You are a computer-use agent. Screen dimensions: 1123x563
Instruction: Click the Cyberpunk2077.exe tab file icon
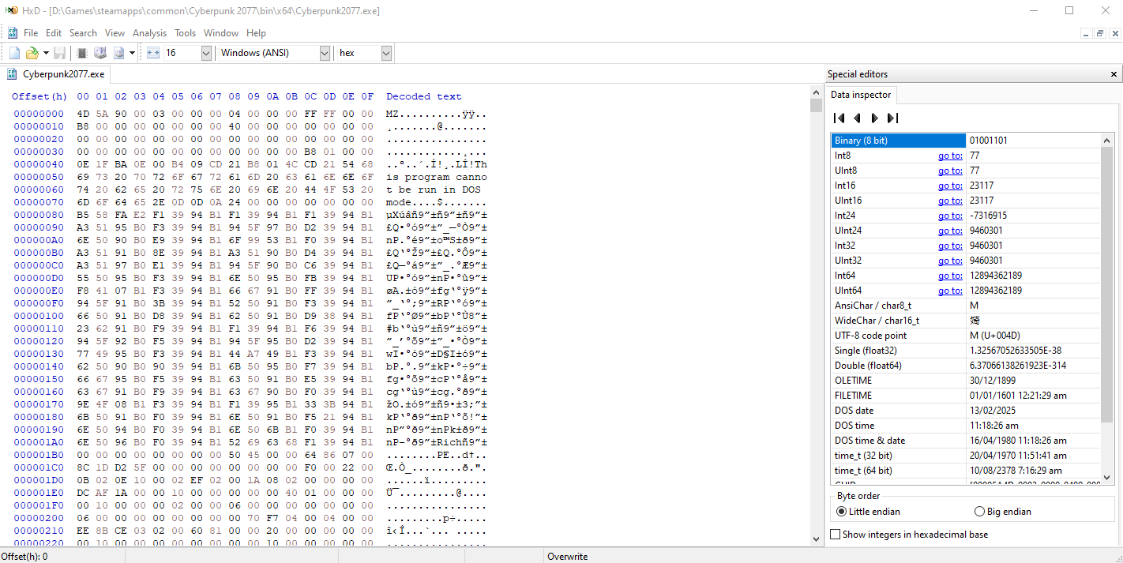13,74
